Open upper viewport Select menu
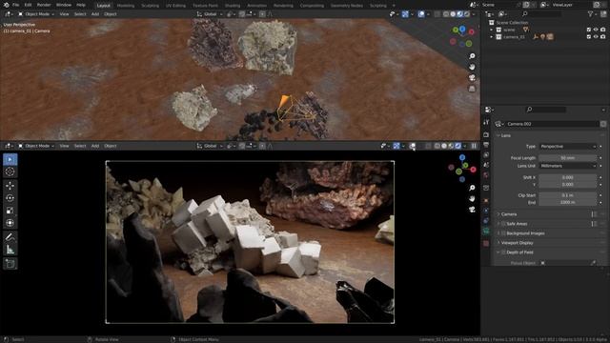 pos(80,14)
